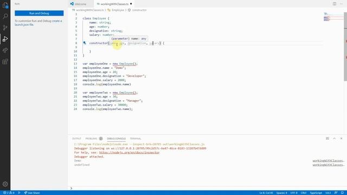Click 'employeeOne.name = "Demo";' line

tap(104, 68)
